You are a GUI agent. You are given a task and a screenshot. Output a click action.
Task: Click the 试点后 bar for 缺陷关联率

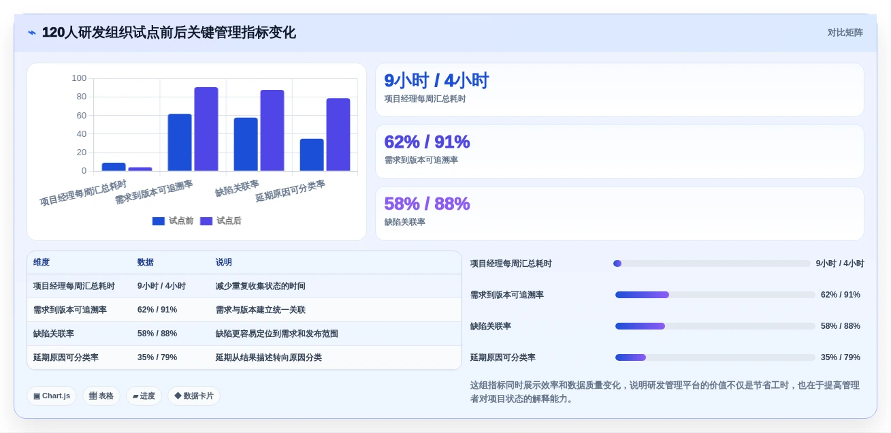coord(272,130)
